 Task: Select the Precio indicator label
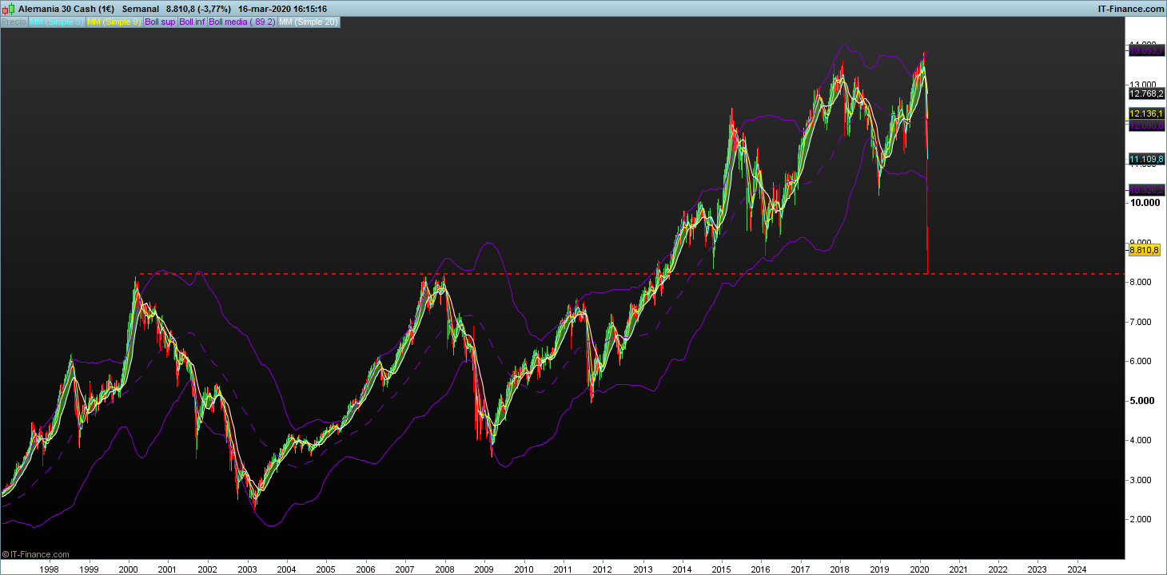pyautogui.click(x=14, y=22)
